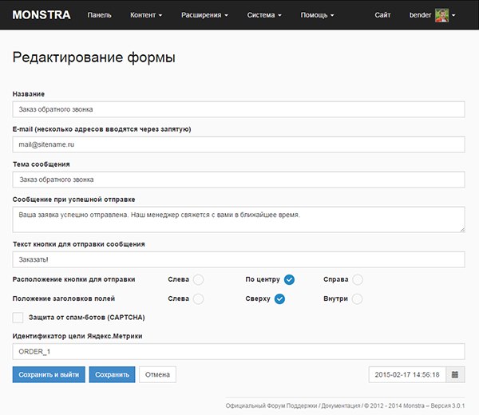The width and height of the screenshot is (479, 415).
Task: Open the Сайт link in the navbar
Action: pyautogui.click(x=382, y=15)
